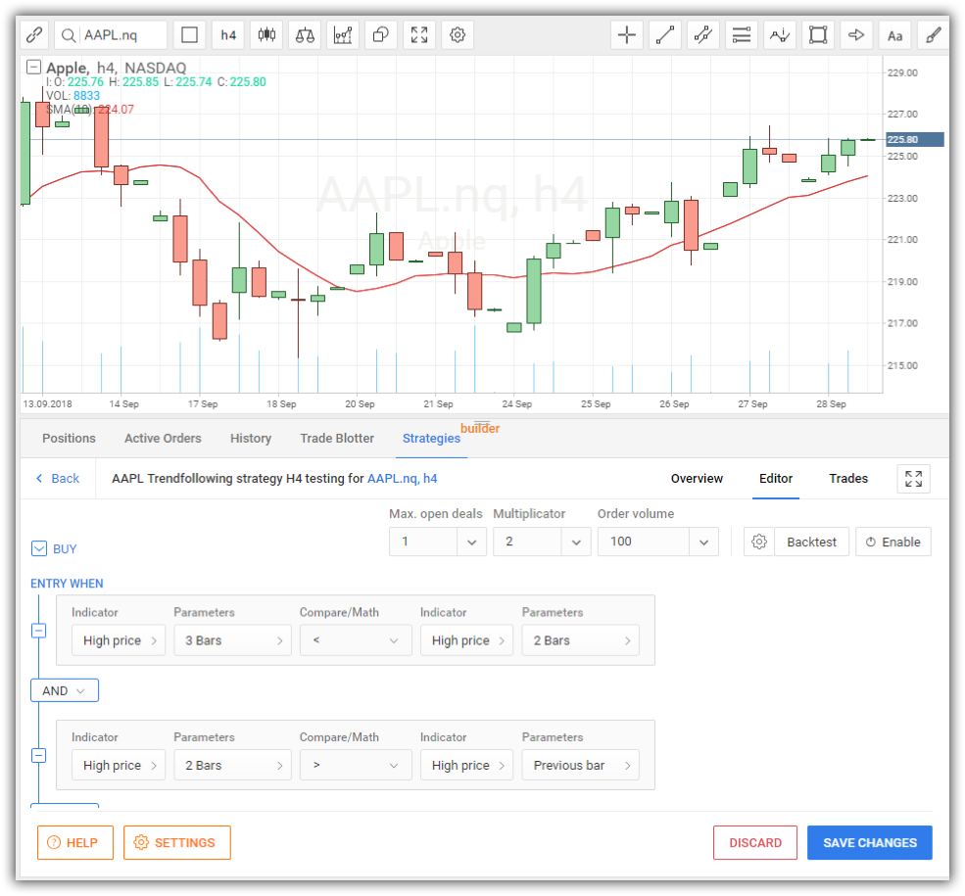
Task: Click the AAPL.nq symbol search field
Action: [111, 35]
